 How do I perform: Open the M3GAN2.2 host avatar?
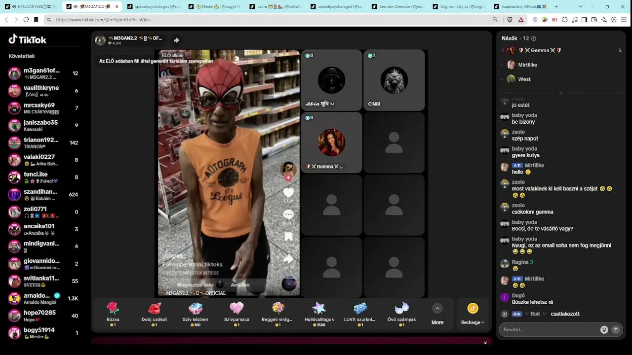coord(100,40)
